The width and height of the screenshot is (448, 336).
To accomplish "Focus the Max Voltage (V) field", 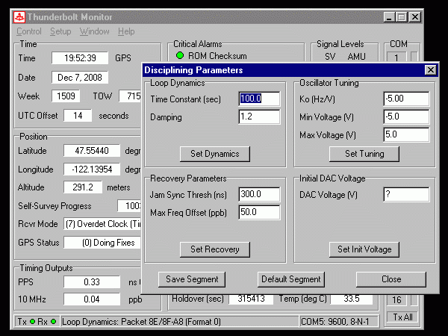I will click(406, 134).
